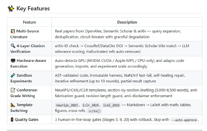
Task: Click the triangular ruler icon for Template Switching
Action: tap(13, 105)
